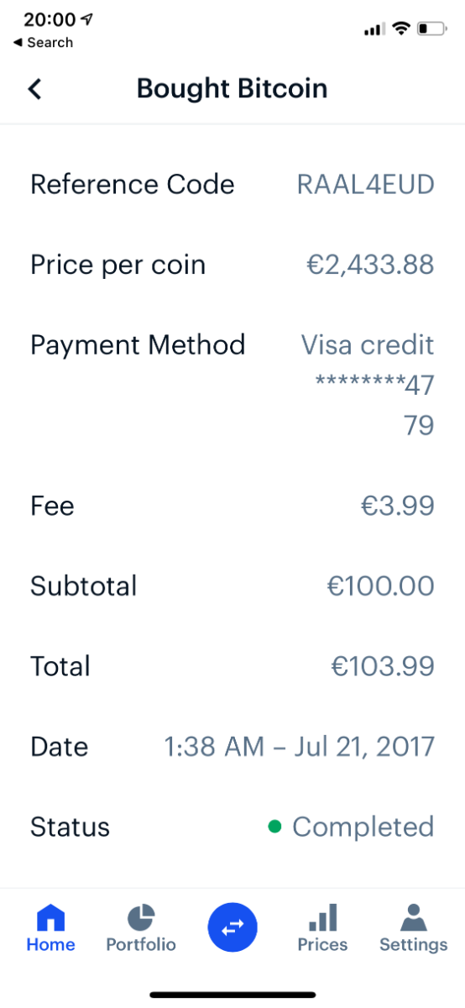Tap the cellular signal bars
This screenshot has height=1008, width=465.
point(374,30)
